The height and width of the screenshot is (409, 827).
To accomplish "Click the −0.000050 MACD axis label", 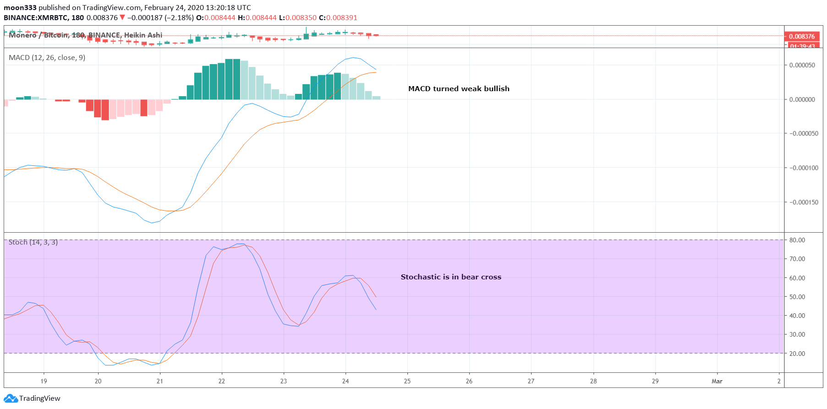I will (804, 134).
